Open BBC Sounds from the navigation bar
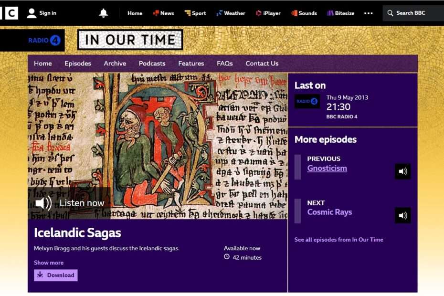Screen dimensions: 444x296 pyautogui.click(x=304, y=13)
